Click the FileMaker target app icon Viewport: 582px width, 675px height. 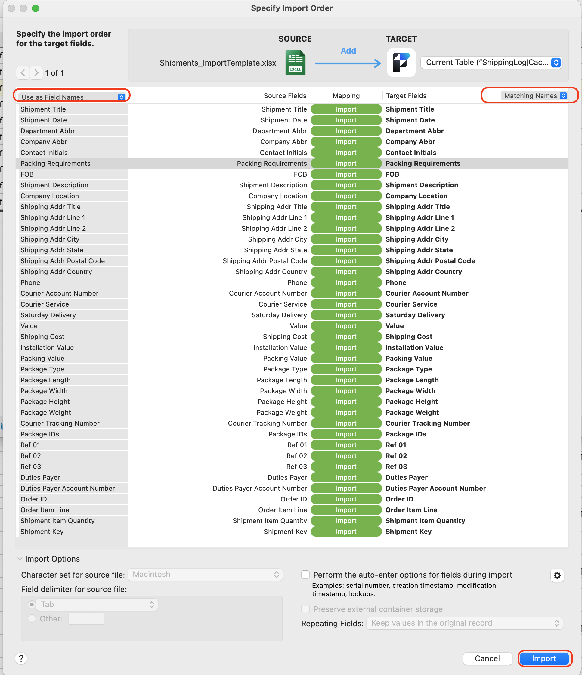pos(401,63)
